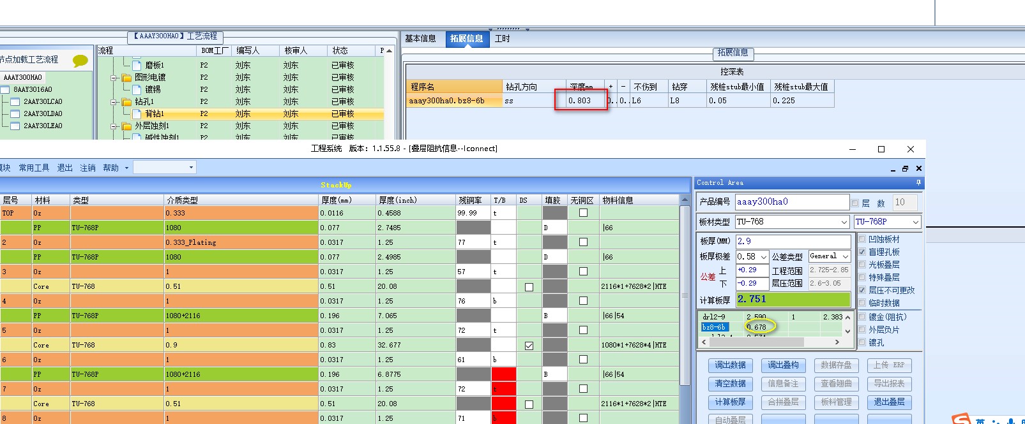Click the AAAY300HA0 button in left panel
The image size is (1025, 424).
(x=22, y=77)
